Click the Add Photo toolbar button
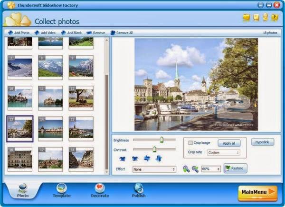Viewport: 285px width, 207px height. [x=19, y=33]
